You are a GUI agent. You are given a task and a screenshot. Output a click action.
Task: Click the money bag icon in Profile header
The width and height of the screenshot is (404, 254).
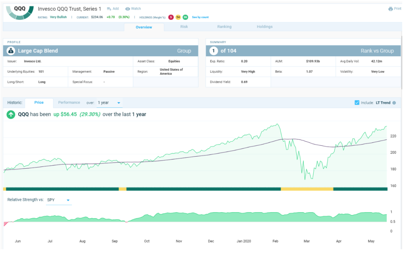click(10, 51)
